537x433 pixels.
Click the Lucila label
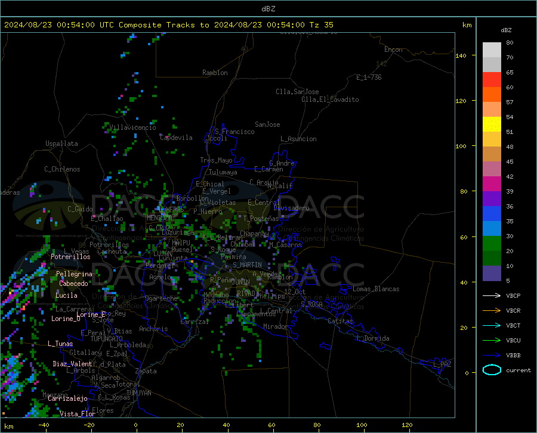point(66,295)
